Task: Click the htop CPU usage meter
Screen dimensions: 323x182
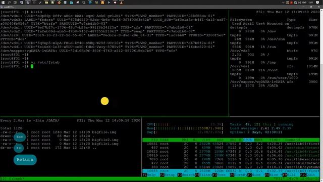Action: pyautogui.click(x=185, y=124)
